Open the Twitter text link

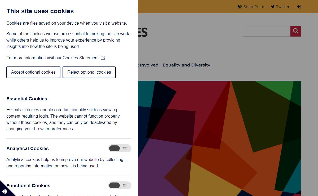283,7
